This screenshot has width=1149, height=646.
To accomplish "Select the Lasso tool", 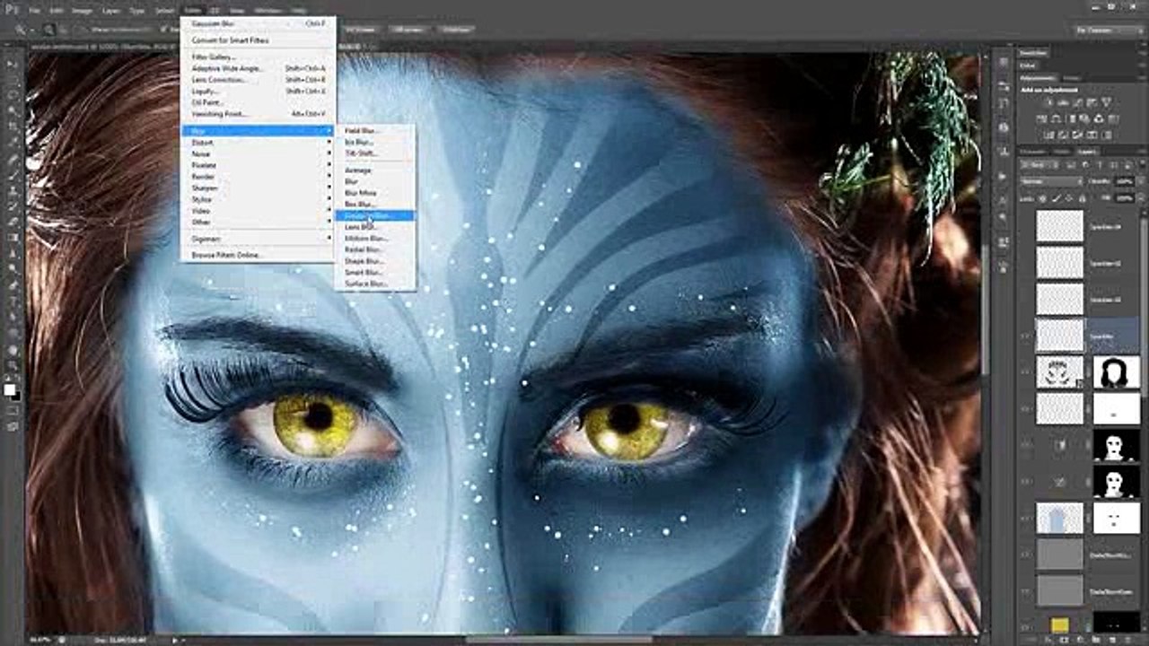I will [13, 95].
